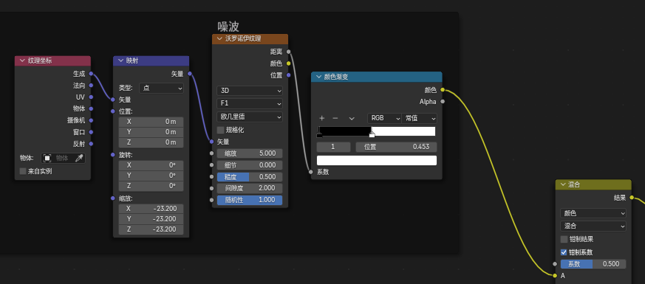The height and width of the screenshot is (284, 645).
Task: Click the 旋转 X field
Action: (151, 165)
